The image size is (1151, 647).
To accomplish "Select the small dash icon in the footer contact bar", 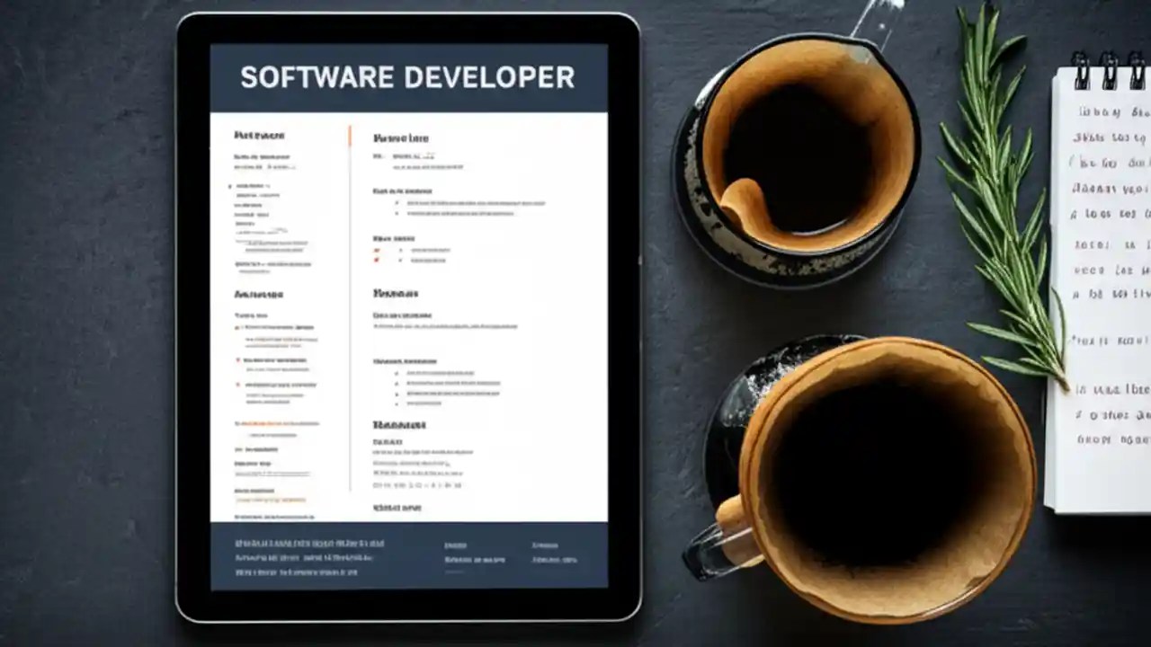I will click(455, 572).
